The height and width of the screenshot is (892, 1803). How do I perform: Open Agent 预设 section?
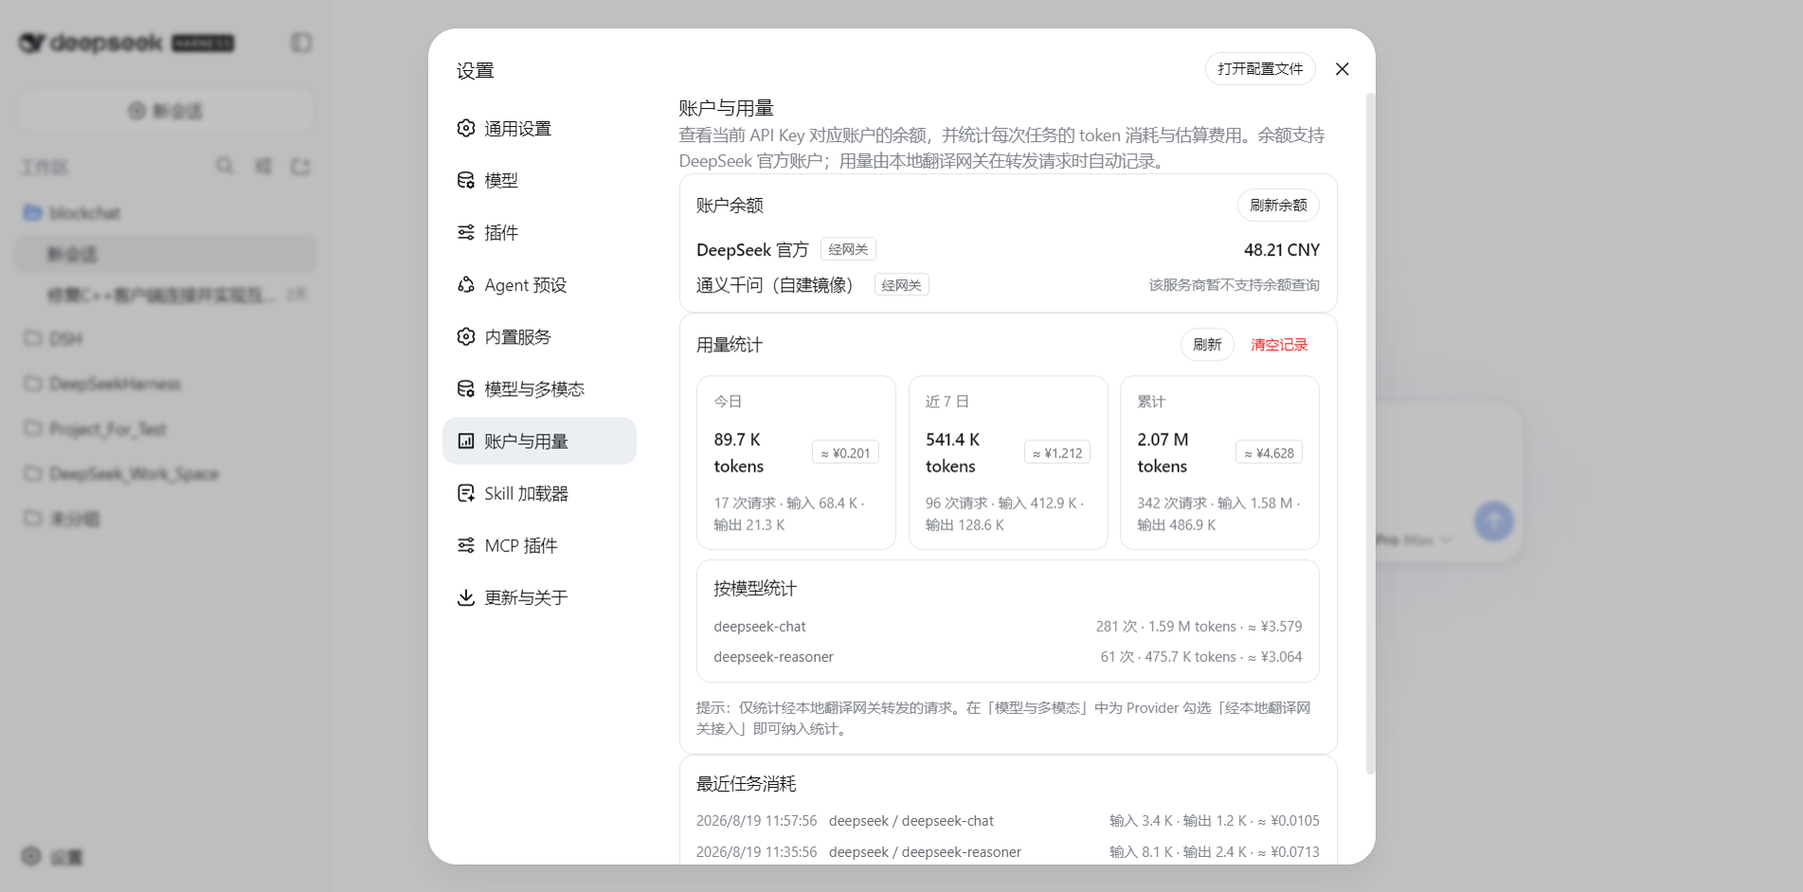pos(539,285)
